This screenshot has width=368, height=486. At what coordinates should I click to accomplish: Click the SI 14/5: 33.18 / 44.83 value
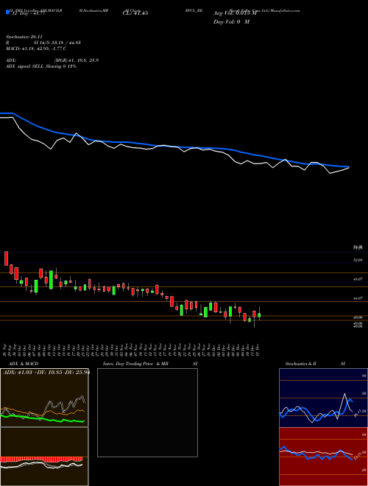tap(57, 43)
